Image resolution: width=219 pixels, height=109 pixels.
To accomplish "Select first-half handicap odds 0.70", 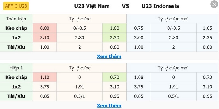I will [114, 77].
